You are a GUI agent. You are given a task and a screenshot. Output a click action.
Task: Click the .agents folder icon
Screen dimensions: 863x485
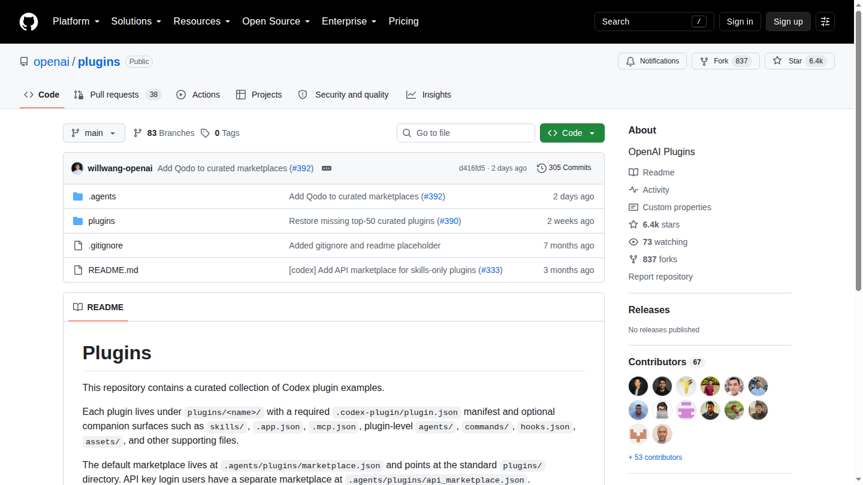tap(78, 196)
